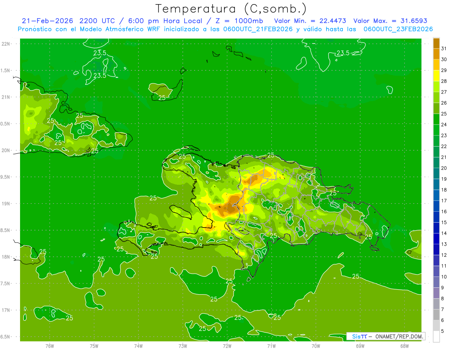Click the "72W" longitude label
This screenshot has height=351, width=454.
(227, 346)
